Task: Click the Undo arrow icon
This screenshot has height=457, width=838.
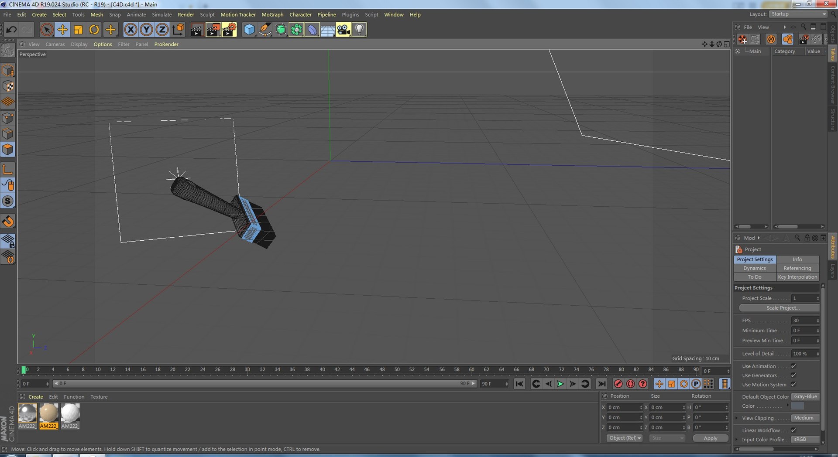Action: (x=11, y=30)
